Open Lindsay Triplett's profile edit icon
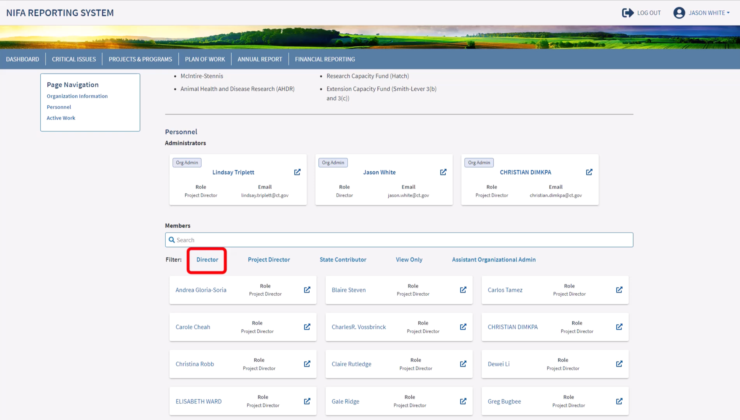740x420 pixels. pos(297,172)
